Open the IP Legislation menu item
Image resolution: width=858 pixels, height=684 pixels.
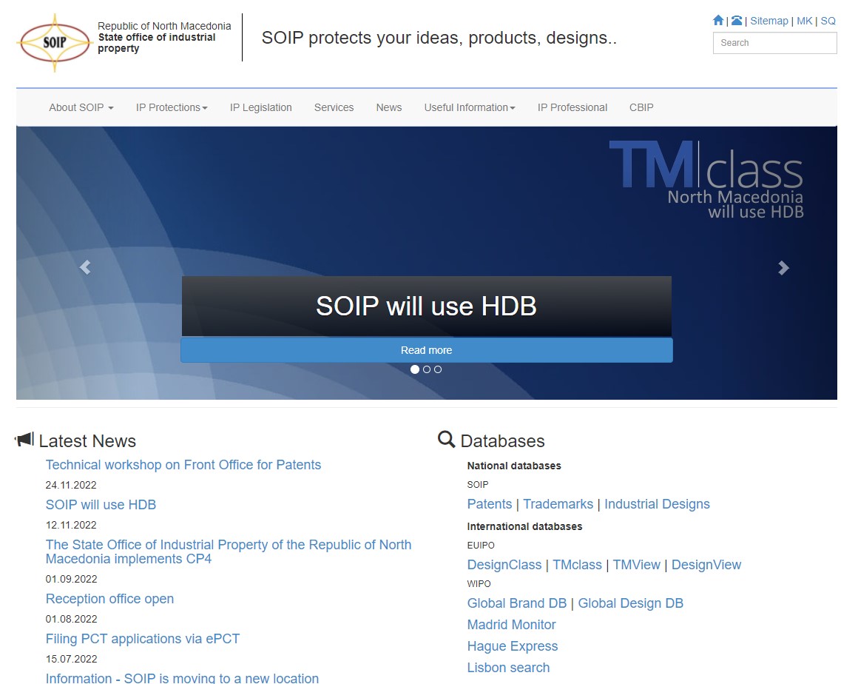(x=260, y=108)
